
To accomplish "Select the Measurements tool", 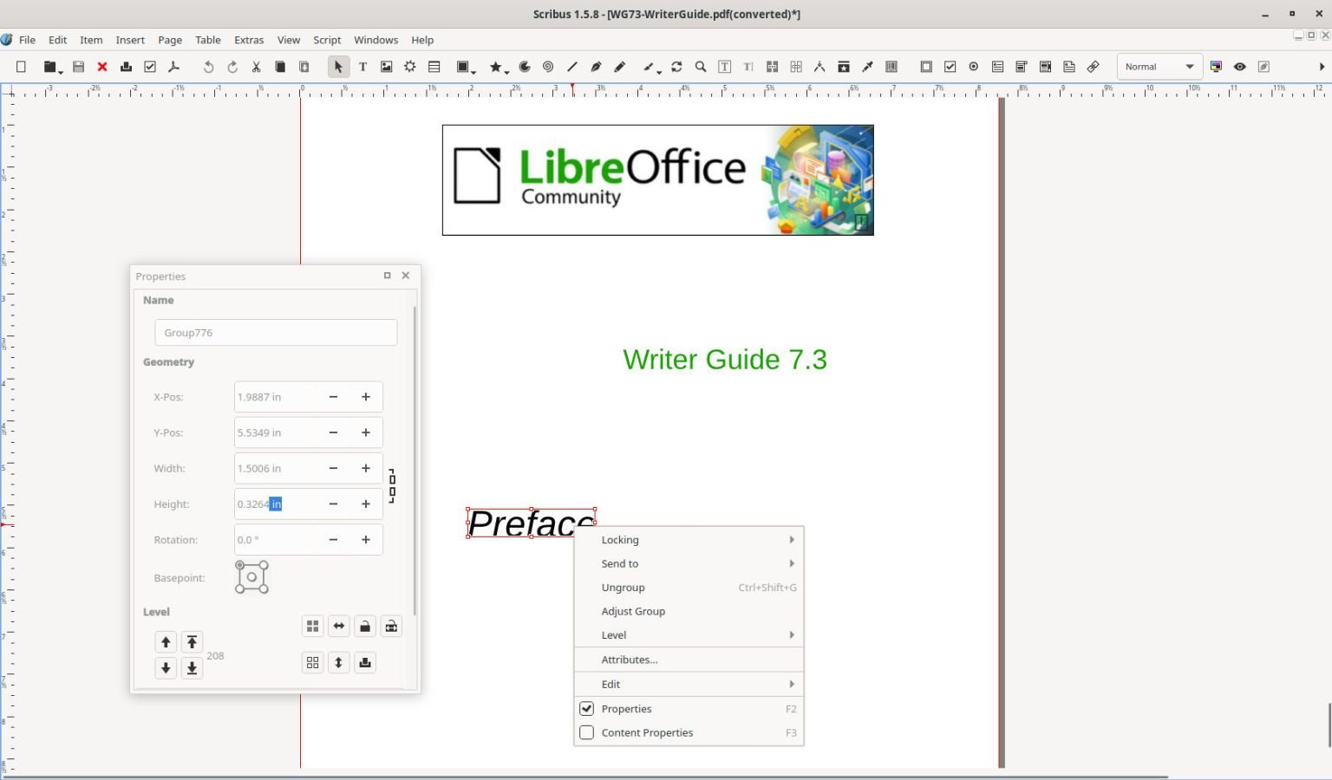I will [819, 67].
